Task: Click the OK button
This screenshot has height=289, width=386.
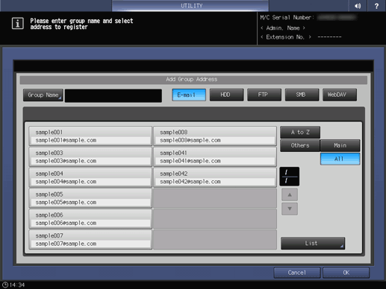Action: [346, 273]
